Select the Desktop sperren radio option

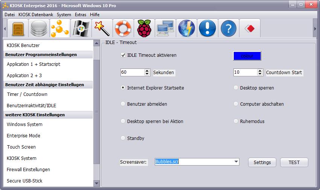click(x=236, y=88)
